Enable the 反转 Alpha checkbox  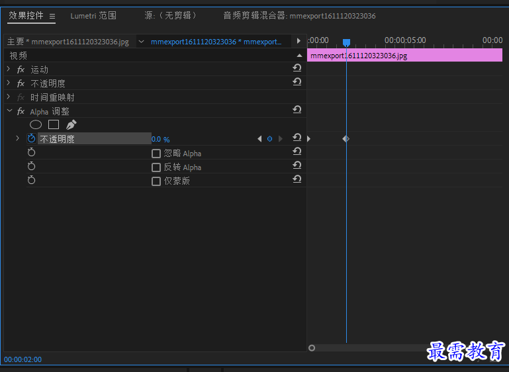click(156, 167)
